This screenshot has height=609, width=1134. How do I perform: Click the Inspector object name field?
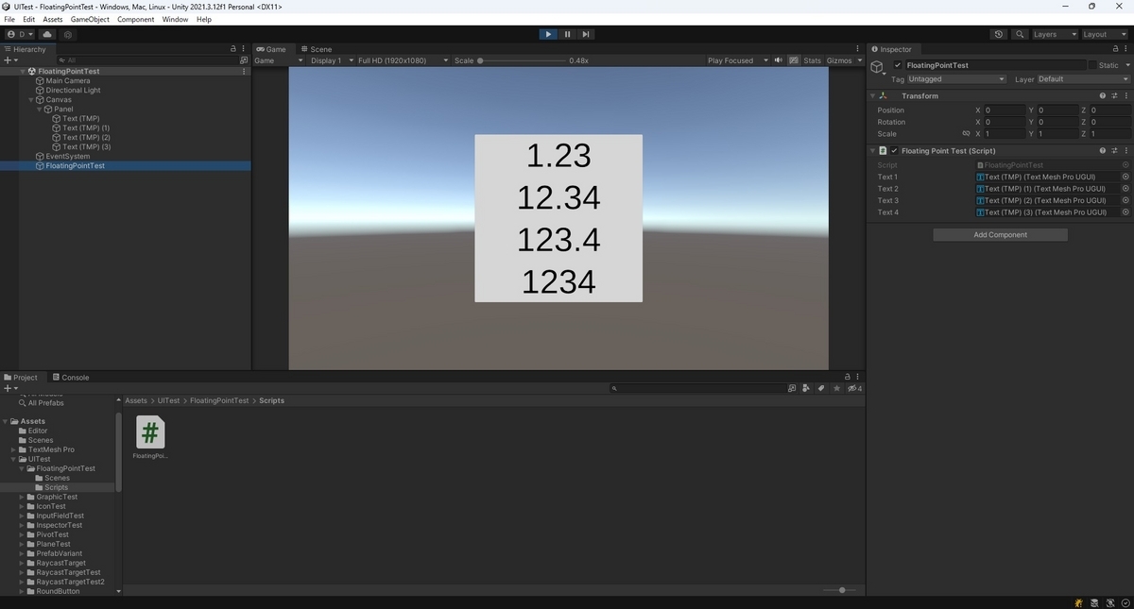[995, 65]
